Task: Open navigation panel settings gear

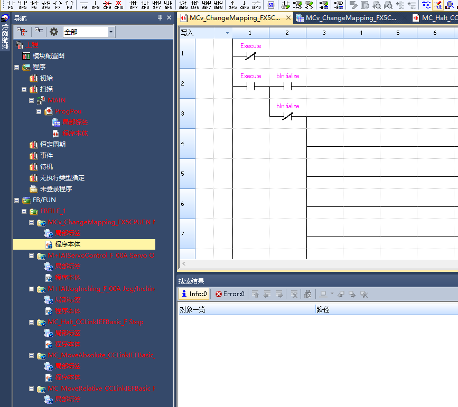Action: (53, 32)
